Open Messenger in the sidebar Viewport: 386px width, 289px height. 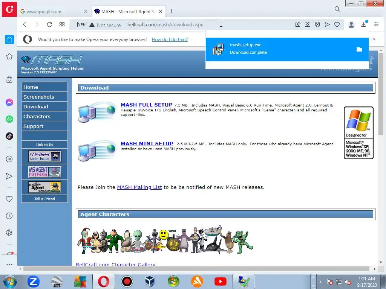pyautogui.click(x=9, y=102)
